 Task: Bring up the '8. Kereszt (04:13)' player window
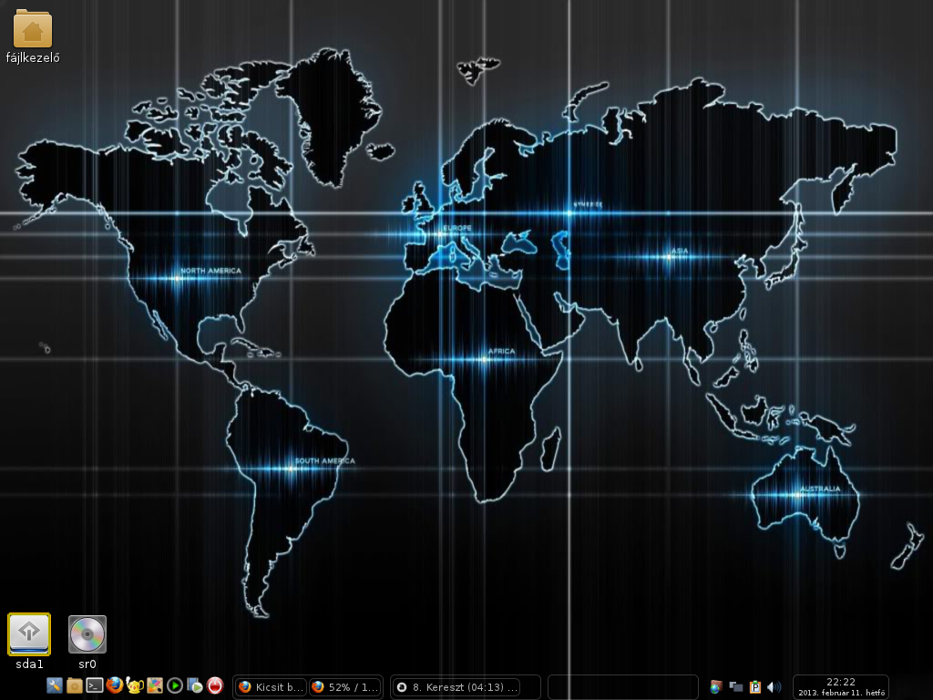coord(465,687)
